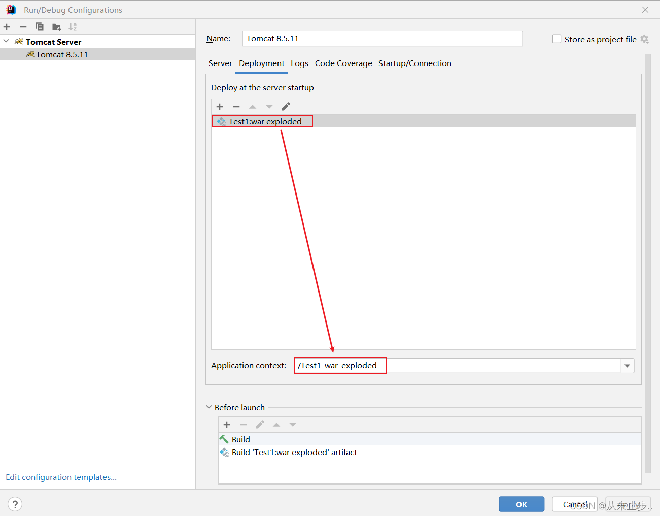Select Test1:war exploded artifact row
This screenshot has height=516, width=660.
click(424, 121)
